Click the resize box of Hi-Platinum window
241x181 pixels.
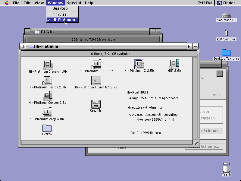tap(195, 142)
